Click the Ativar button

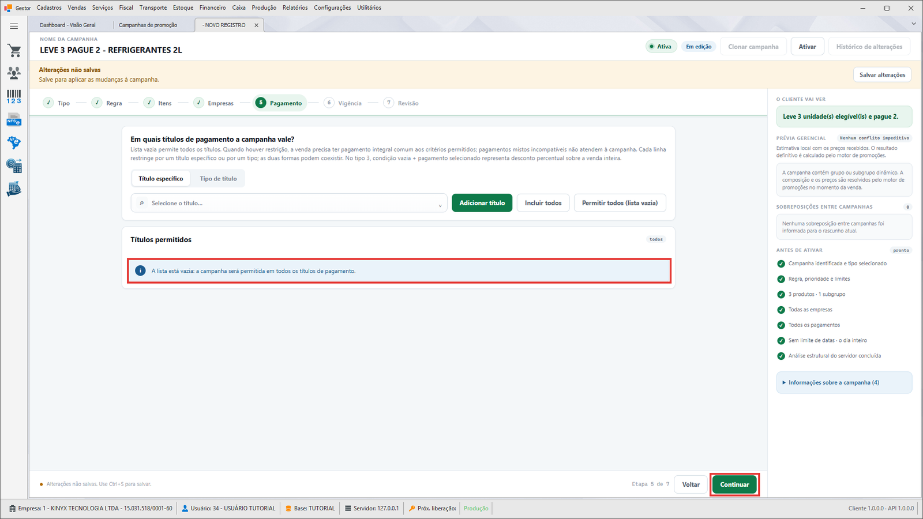[807, 47]
